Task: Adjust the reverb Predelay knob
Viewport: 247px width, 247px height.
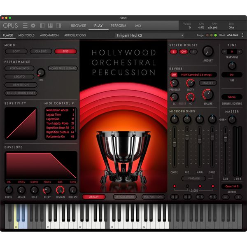Action: pyautogui.click(x=175, y=83)
